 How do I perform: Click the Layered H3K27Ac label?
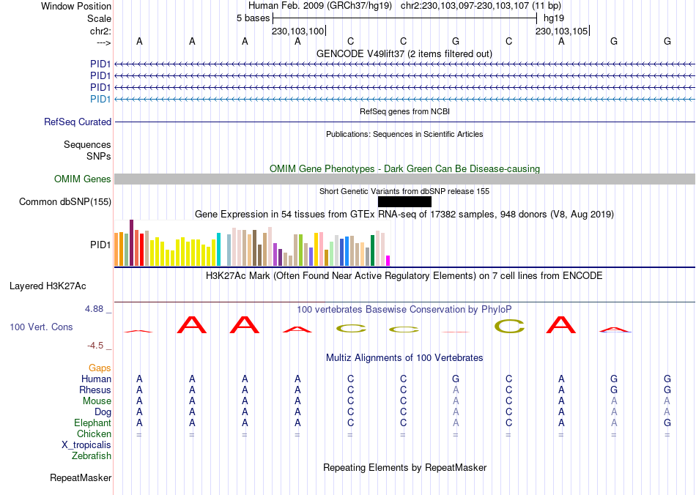coord(48,286)
